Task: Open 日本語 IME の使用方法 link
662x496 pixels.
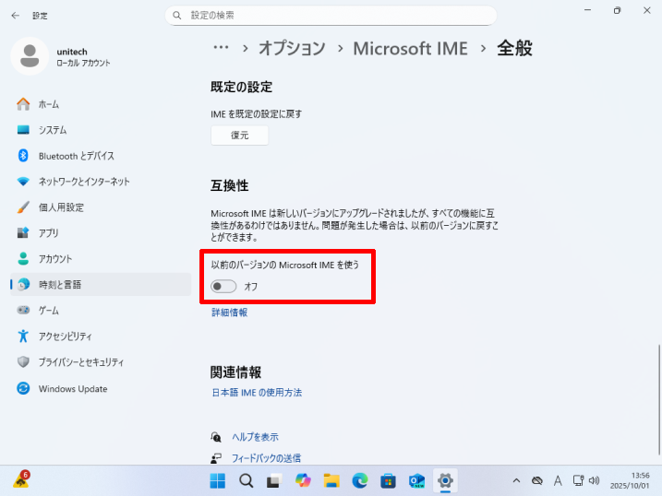Action: 257,392
